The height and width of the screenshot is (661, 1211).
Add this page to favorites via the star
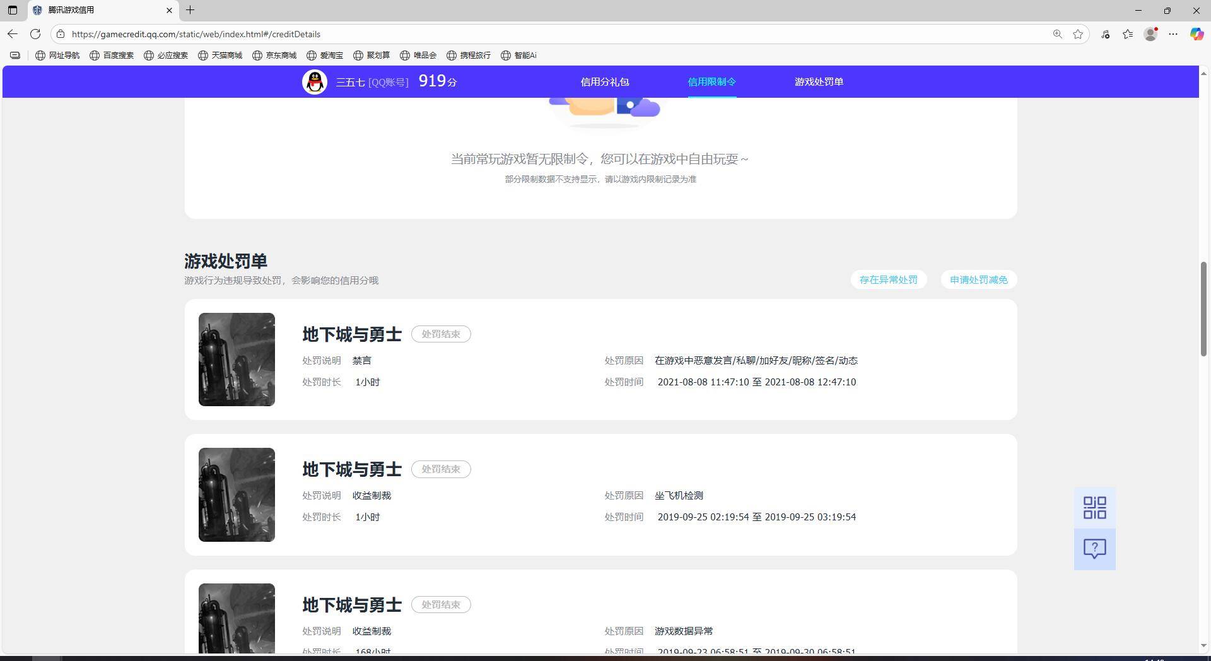tap(1079, 34)
